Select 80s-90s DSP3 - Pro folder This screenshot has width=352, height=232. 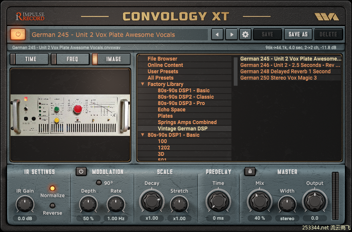[181, 103]
